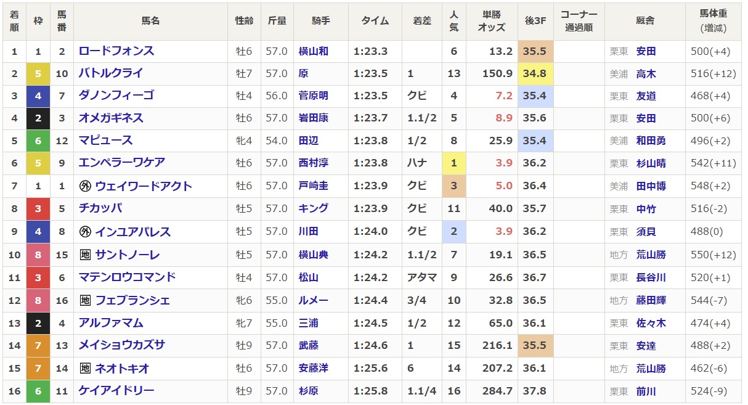Click the 馬名 column header
Image resolution: width=748 pixels, height=405 pixels.
[x=150, y=21]
